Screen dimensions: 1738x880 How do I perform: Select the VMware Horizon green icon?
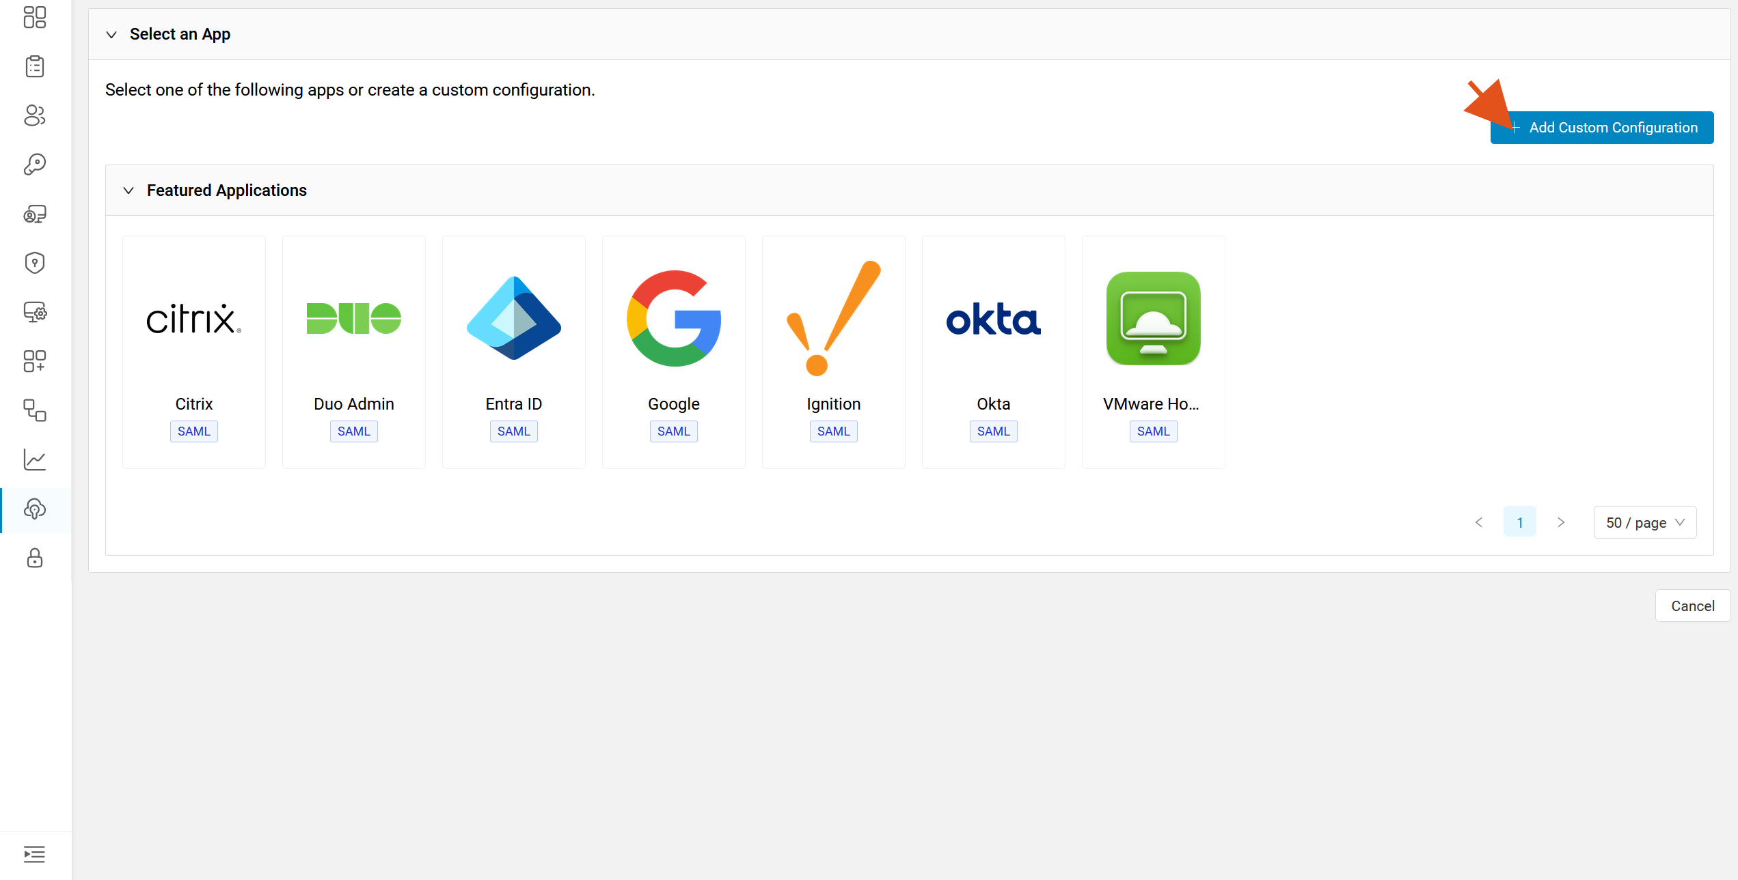click(x=1154, y=318)
